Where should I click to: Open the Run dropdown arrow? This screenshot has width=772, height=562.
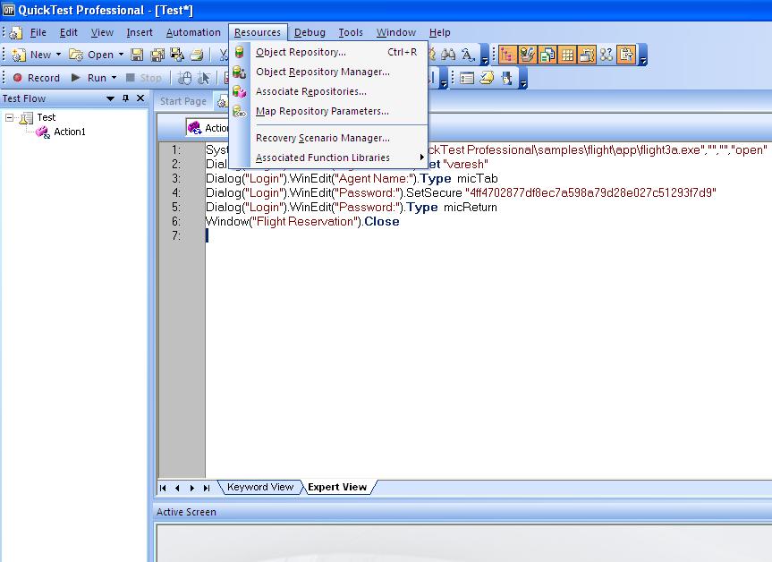[115, 78]
